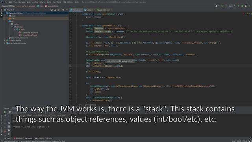Click the green Run icon

tap(239, 6)
